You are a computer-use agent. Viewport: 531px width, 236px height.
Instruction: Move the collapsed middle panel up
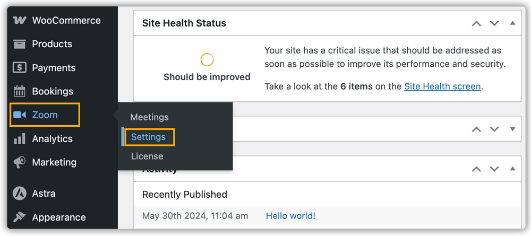[x=476, y=129]
